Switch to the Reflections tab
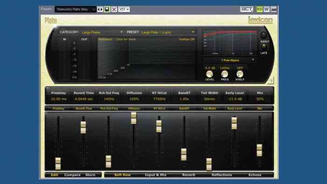The height and width of the screenshot is (184, 327). (x=222, y=175)
